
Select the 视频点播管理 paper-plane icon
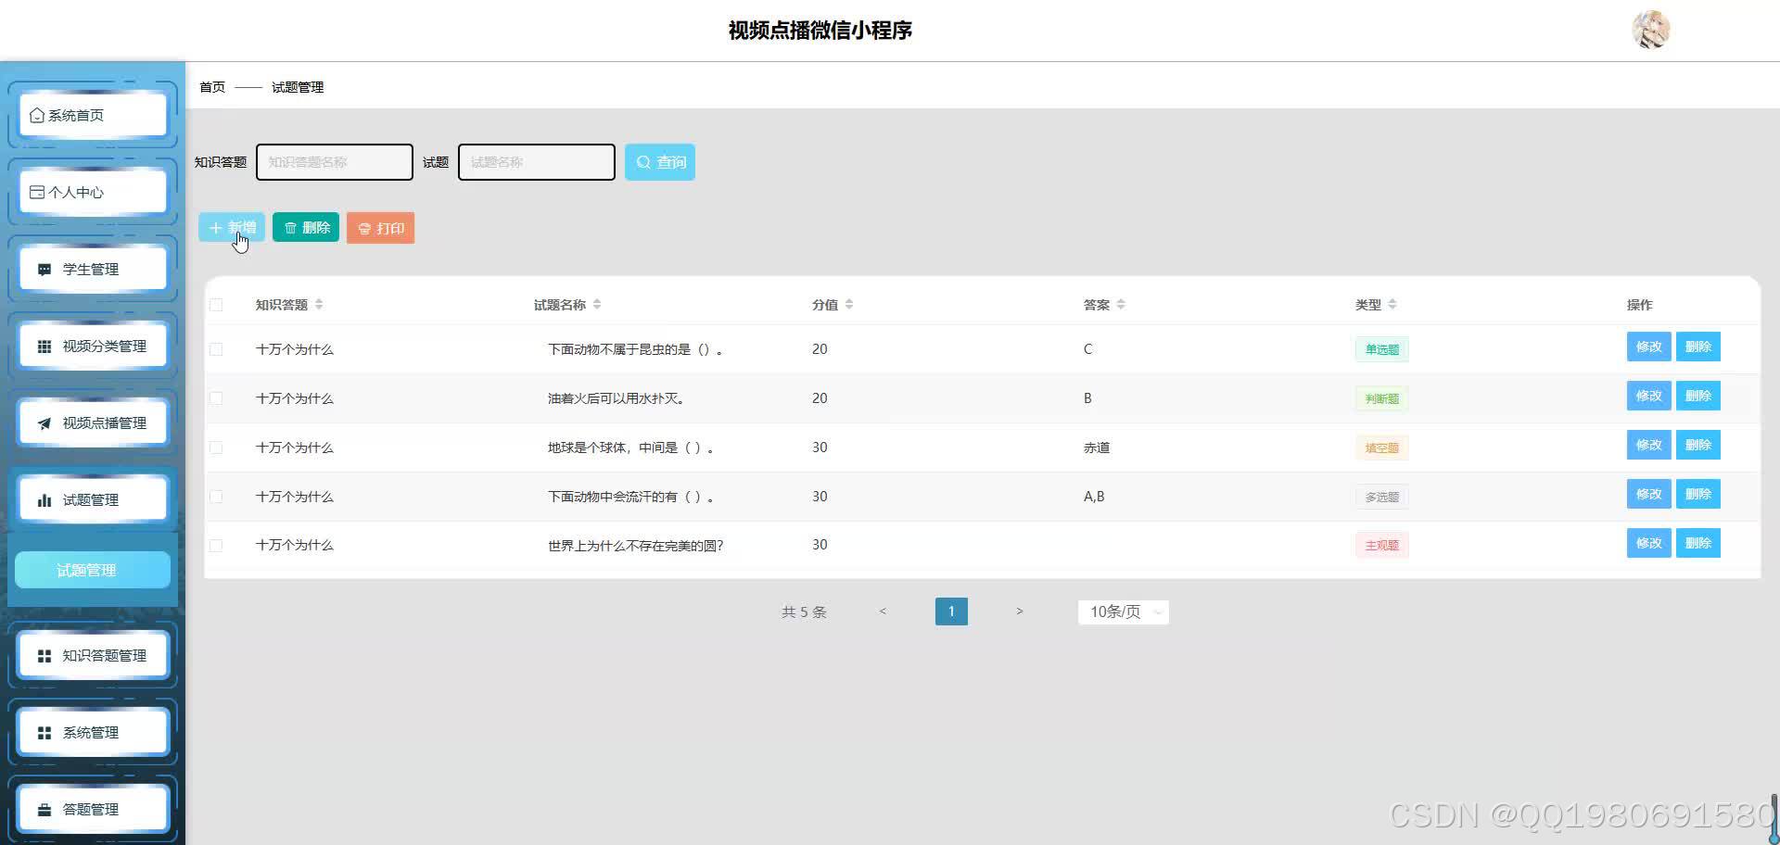click(44, 422)
